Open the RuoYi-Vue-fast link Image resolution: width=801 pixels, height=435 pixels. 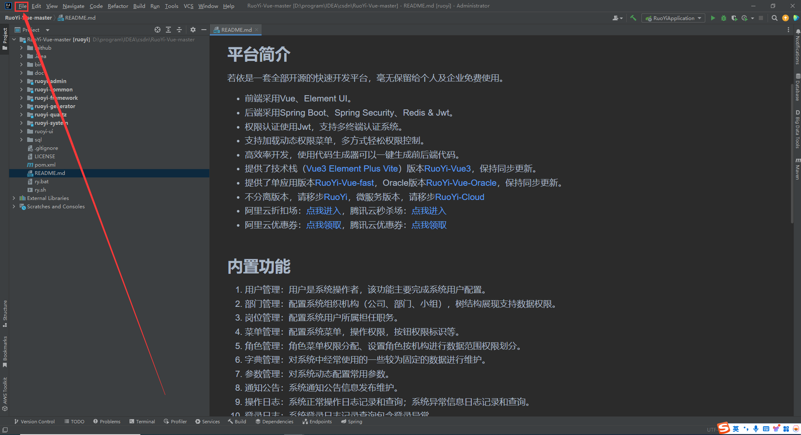tap(345, 183)
